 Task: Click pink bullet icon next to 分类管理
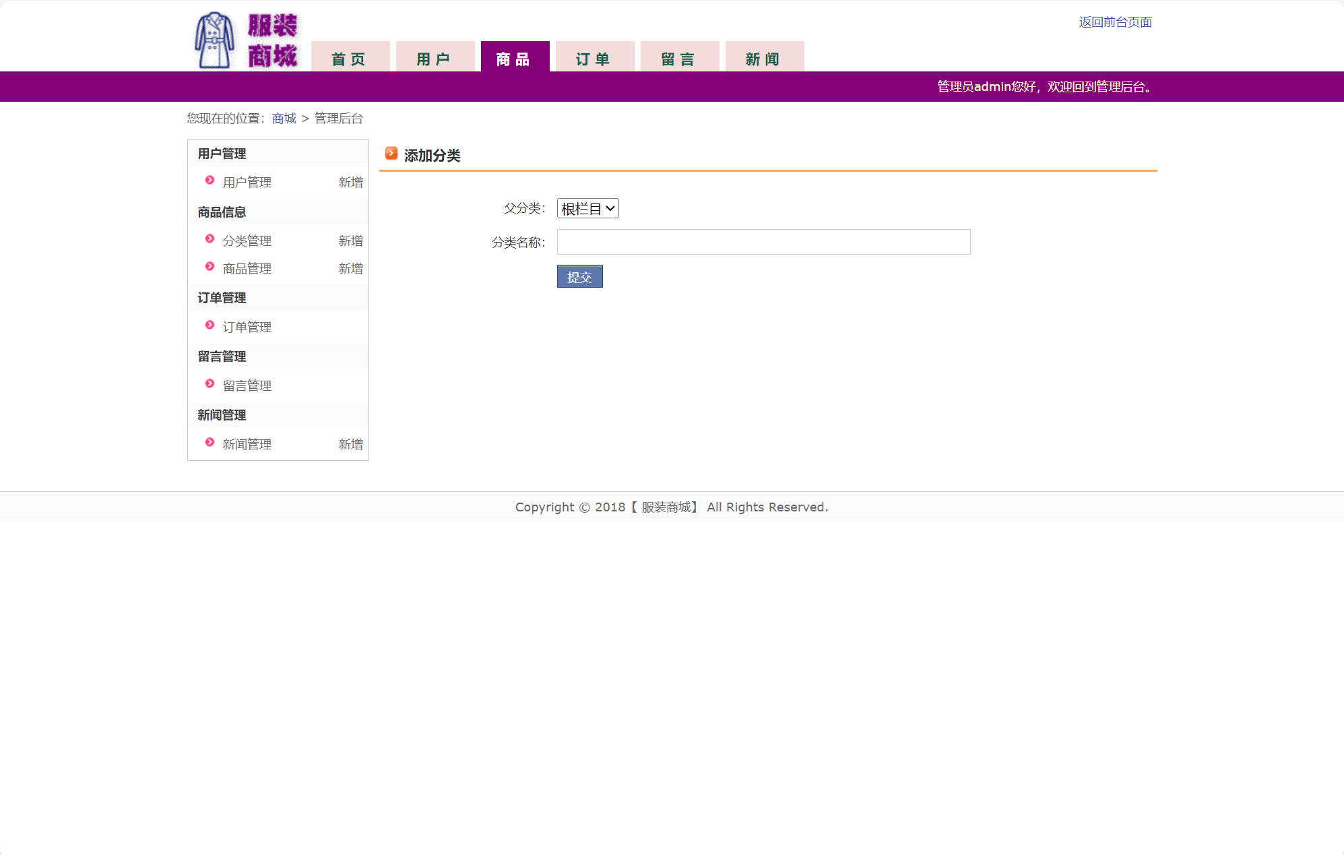click(210, 239)
